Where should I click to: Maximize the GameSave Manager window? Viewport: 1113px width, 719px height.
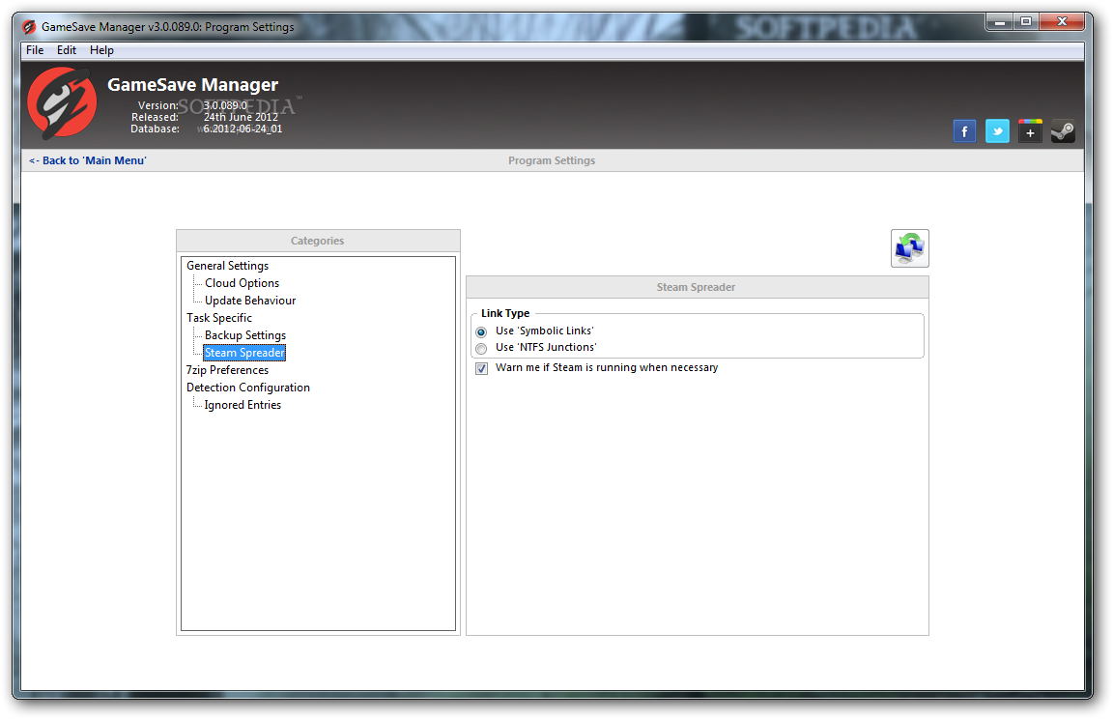[x=1026, y=22]
